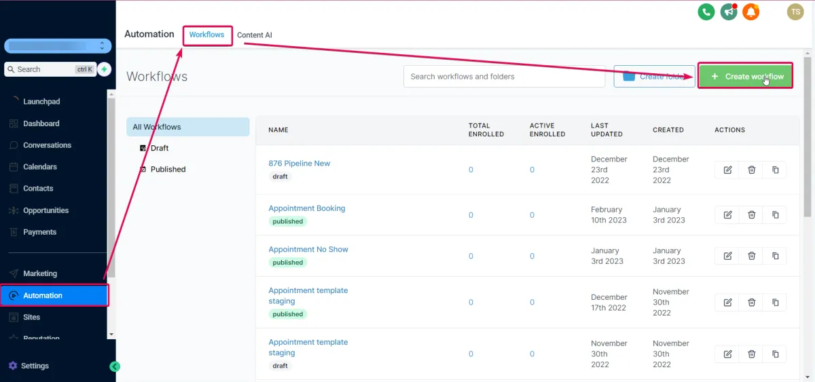The width and height of the screenshot is (815, 382).
Task: Open the megaphone announcements icon
Action: click(729, 12)
